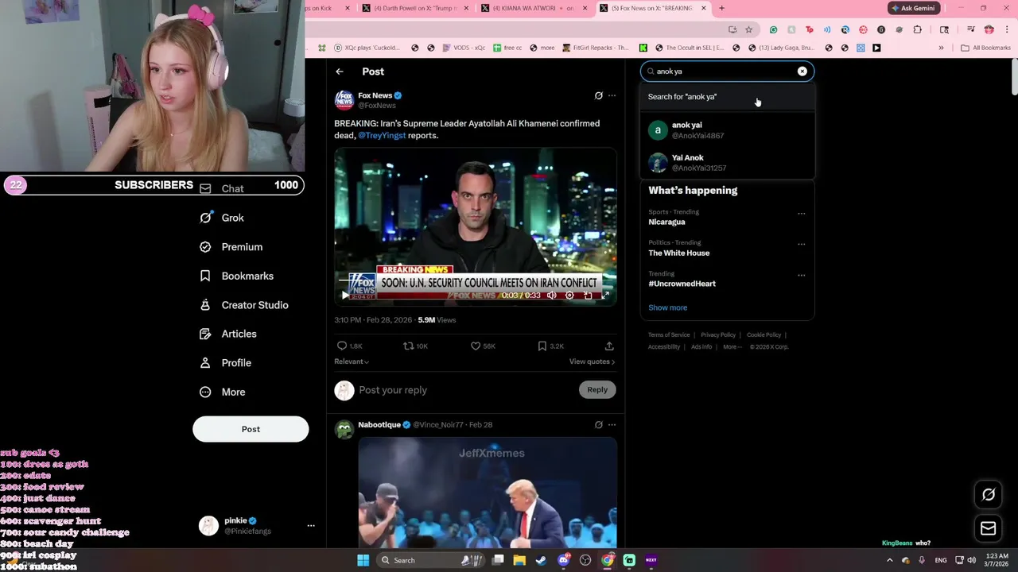Open Messages floating button at bottom right
The image size is (1018, 572).
989,528
